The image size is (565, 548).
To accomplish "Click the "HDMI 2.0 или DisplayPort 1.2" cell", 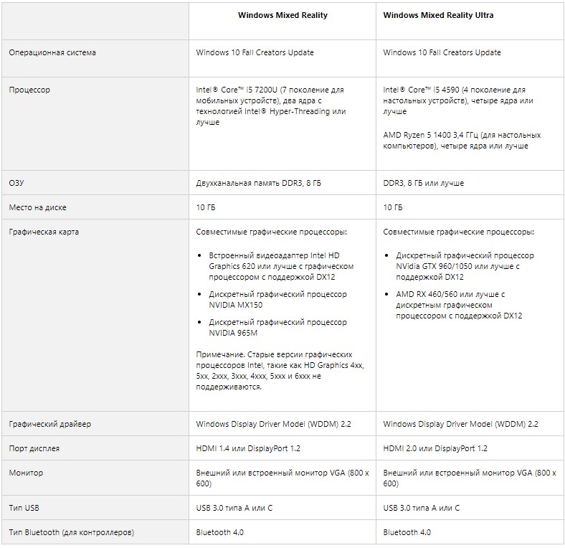I will coord(435,448).
